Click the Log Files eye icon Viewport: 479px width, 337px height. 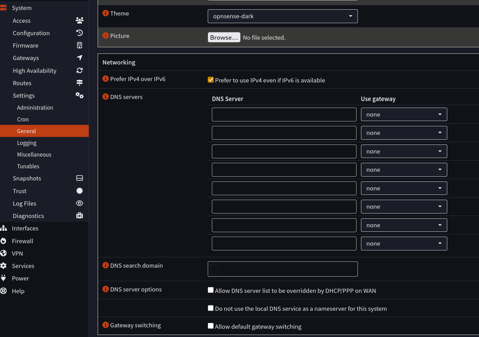click(79, 203)
